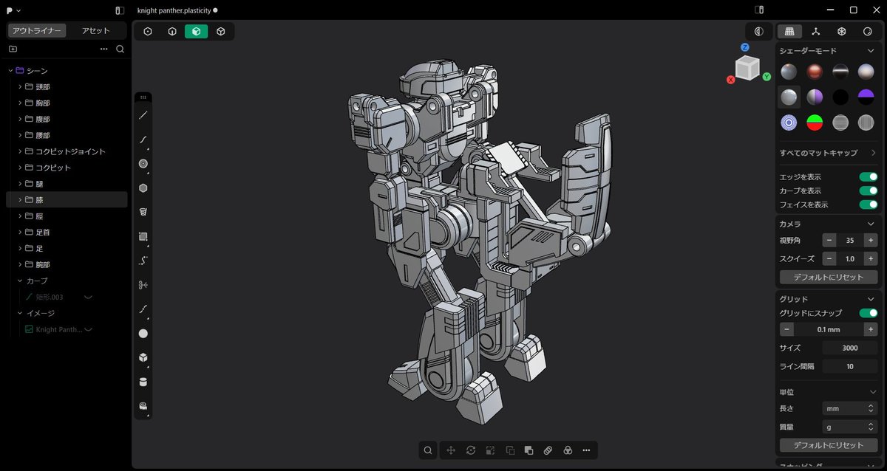Viewport: 887px width, 471px height.
Task: Toggle the right sidebar panel icon
Action: tap(759, 10)
